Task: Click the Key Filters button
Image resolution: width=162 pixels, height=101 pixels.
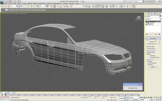Action: pyautogui.click(x=136, y=100)
